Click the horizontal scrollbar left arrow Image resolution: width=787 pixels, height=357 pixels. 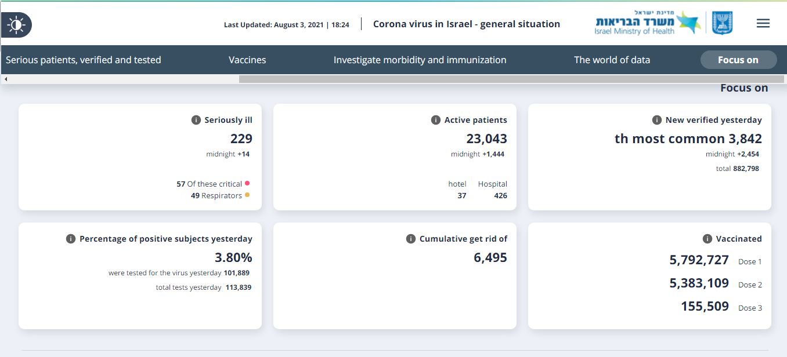6,79
